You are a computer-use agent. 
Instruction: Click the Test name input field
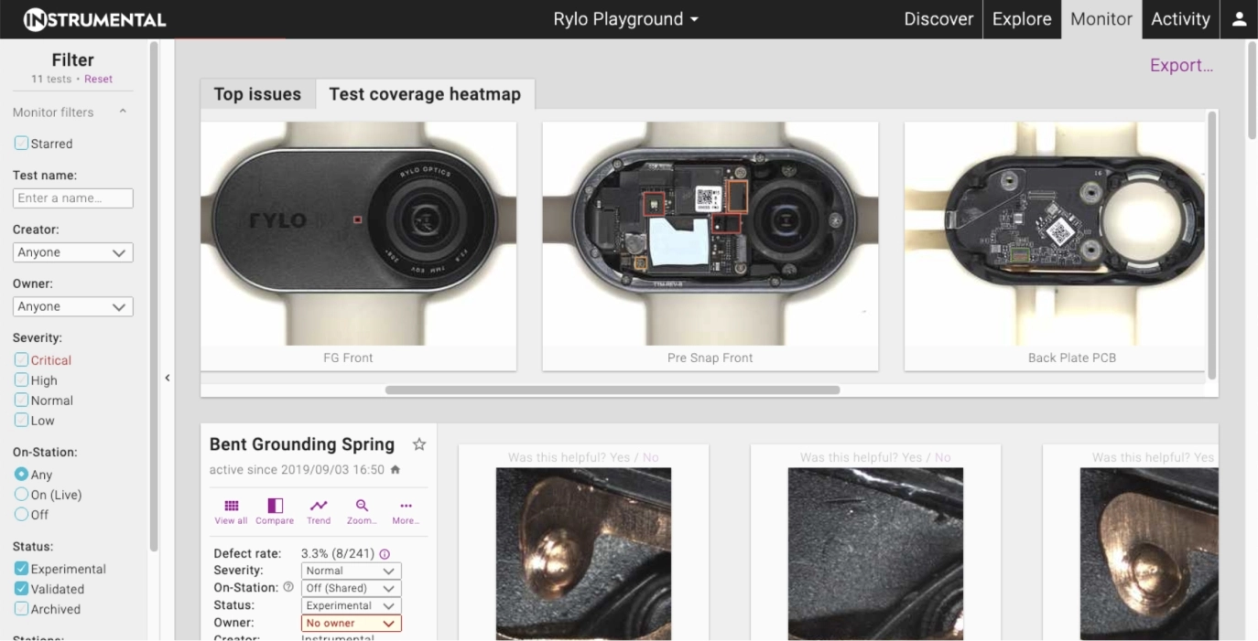coord(73,198)
